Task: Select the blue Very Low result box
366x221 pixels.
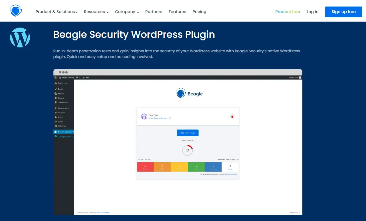Action: (213, 167)
